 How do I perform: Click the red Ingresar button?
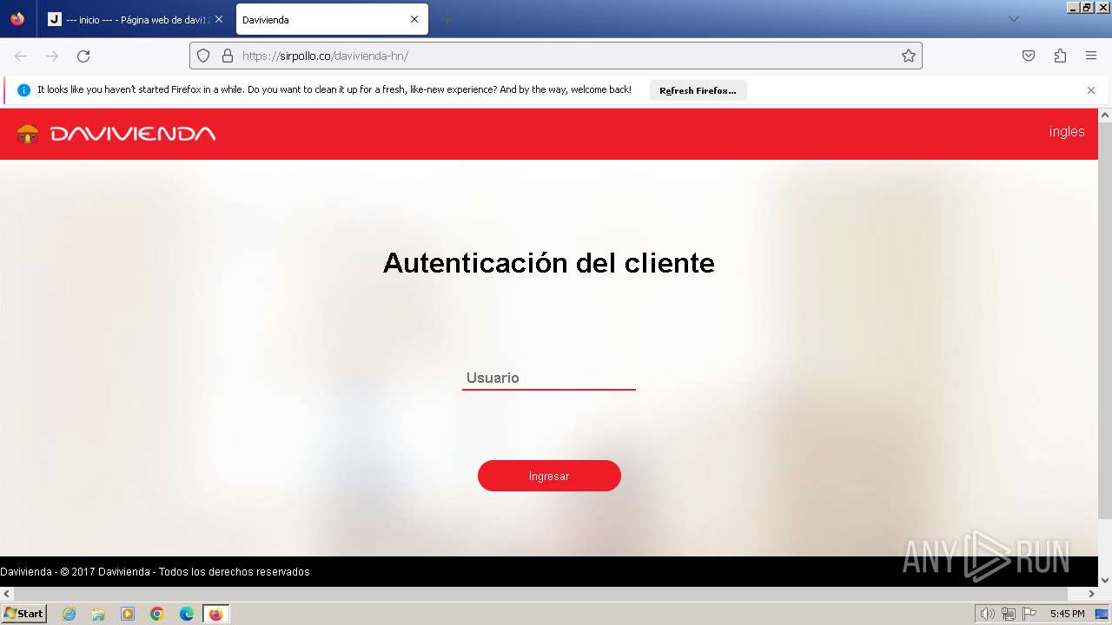click(549, 476)
